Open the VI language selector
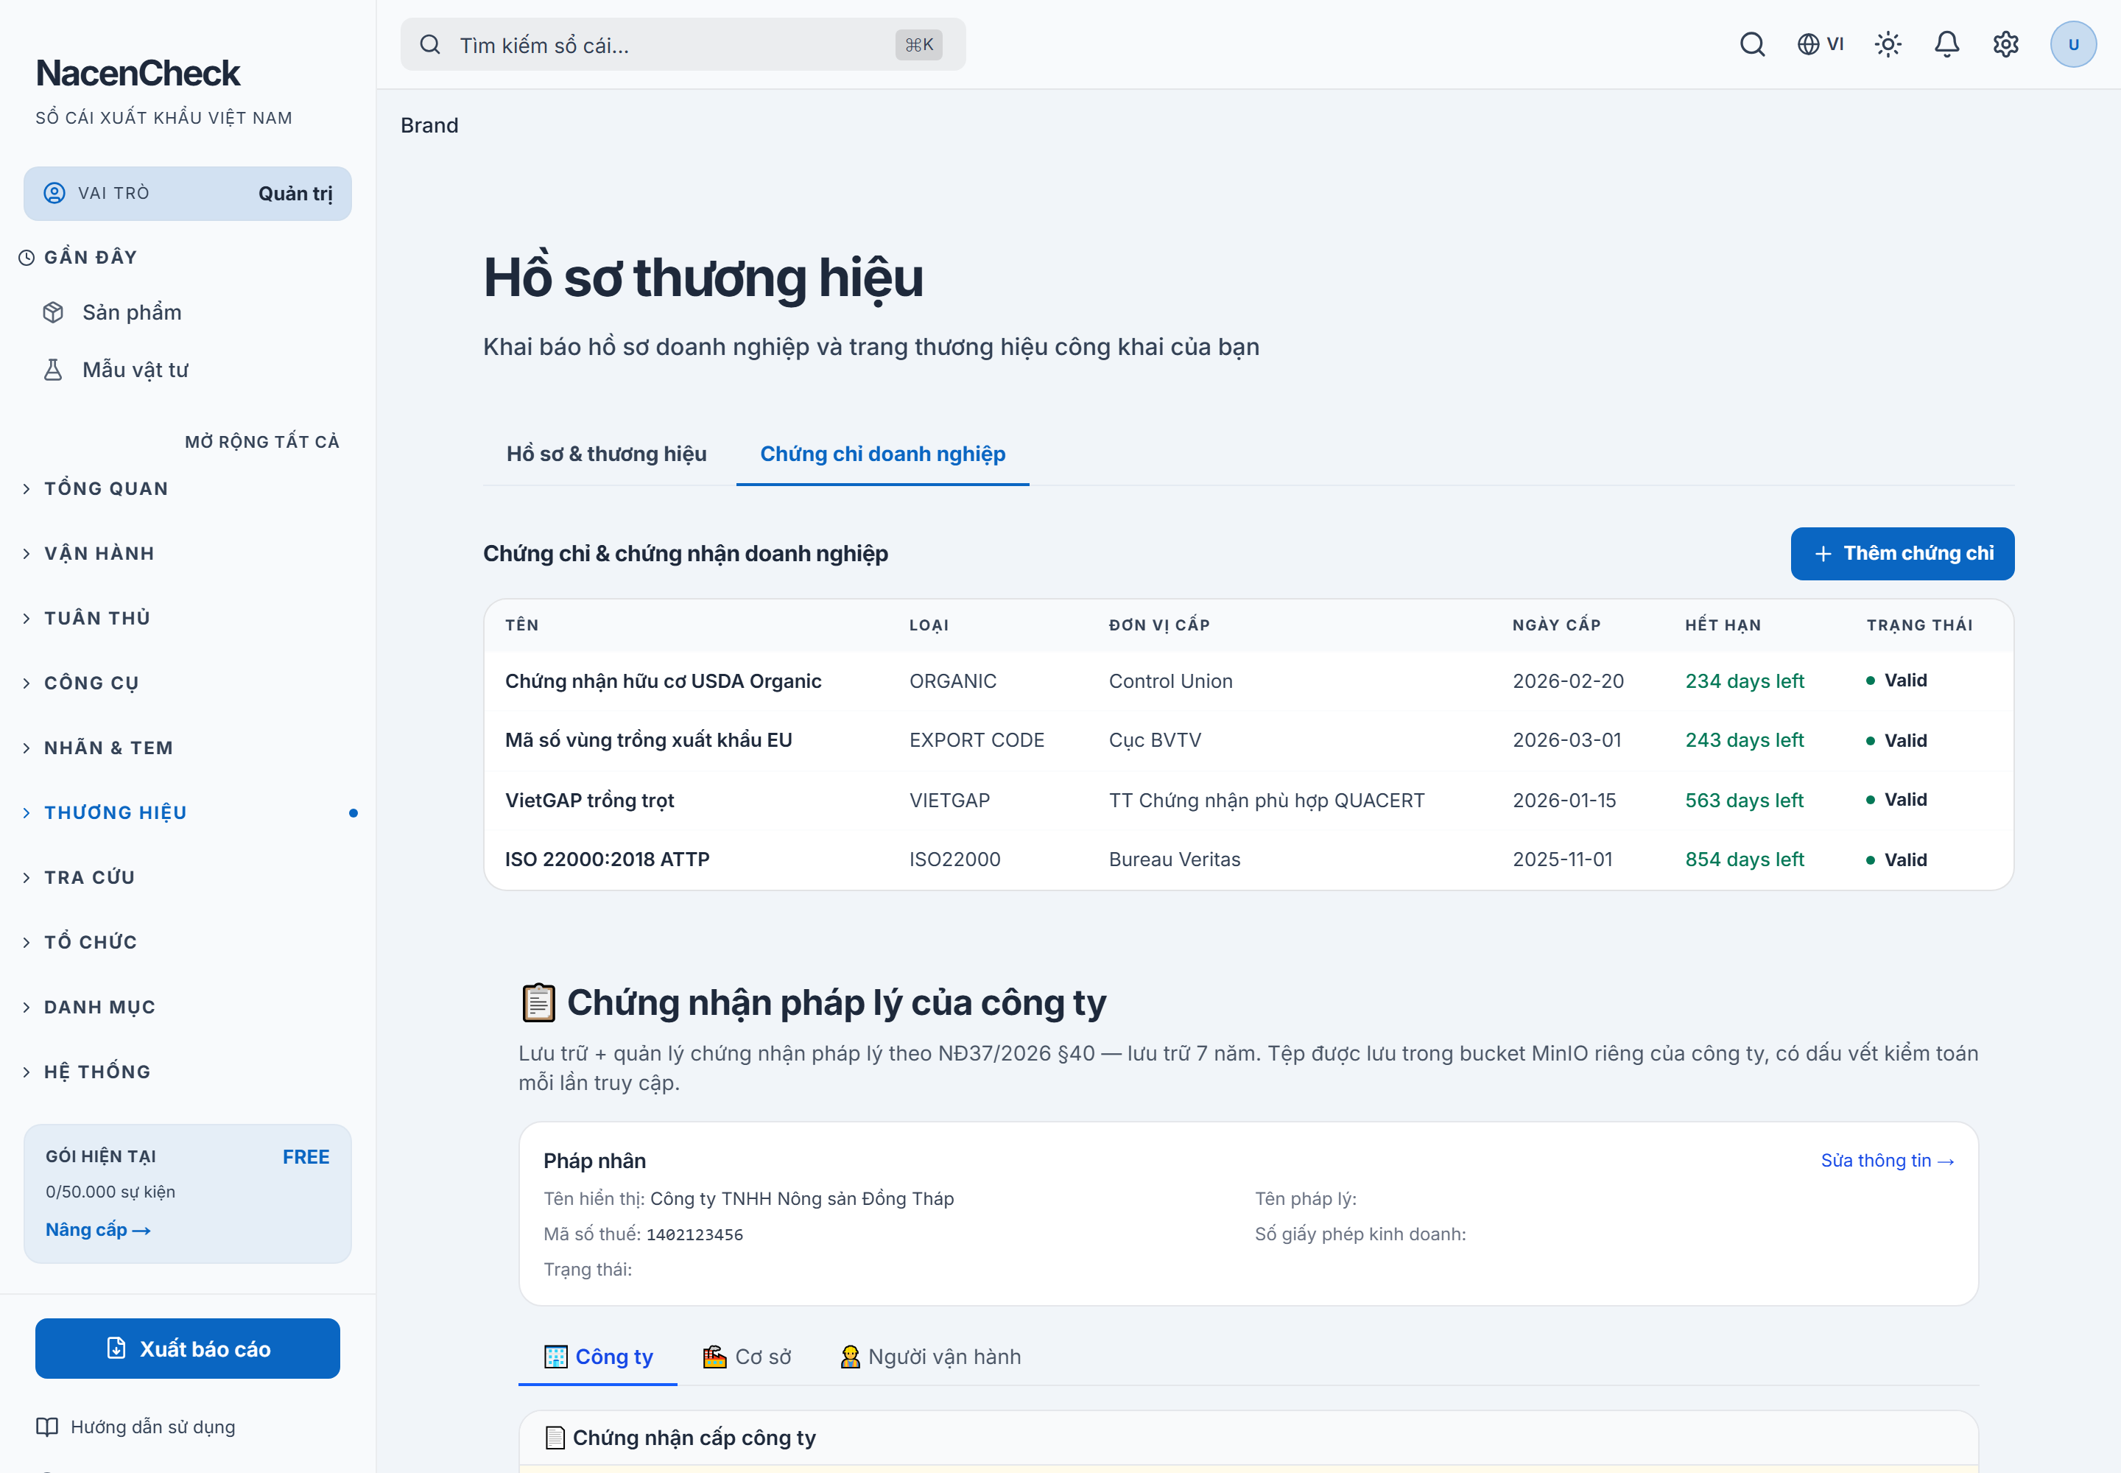Viewport: 2121px width, 1473px height. [1820, 44]
